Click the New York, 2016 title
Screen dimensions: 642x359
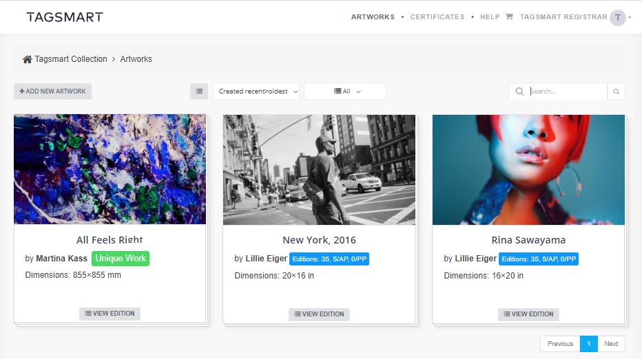pos(320,240)
